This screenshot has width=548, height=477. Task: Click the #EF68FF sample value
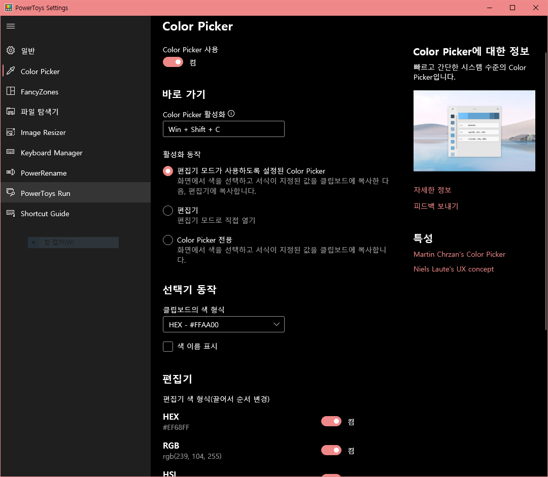pos(176,427)
